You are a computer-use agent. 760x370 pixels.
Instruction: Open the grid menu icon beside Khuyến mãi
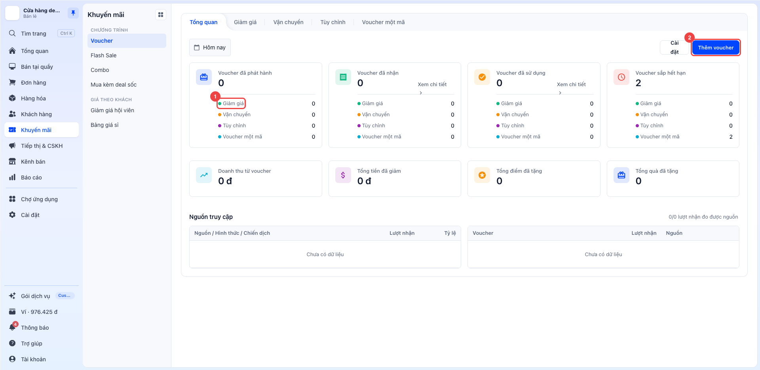point(161,15)
